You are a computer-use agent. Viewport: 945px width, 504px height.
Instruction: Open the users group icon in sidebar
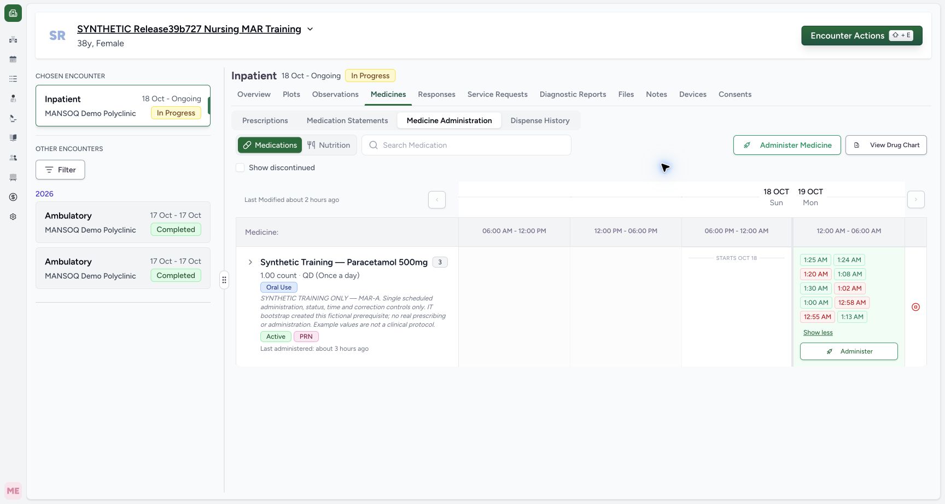(13, 158)
